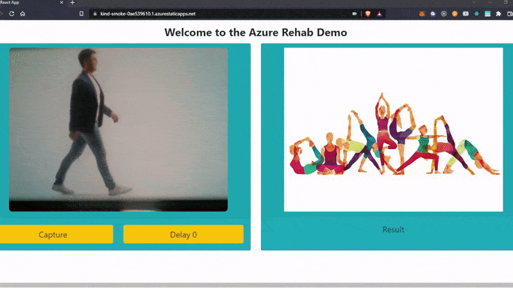Select the React App tab
The image size is (513, 288).
(32, 3)
